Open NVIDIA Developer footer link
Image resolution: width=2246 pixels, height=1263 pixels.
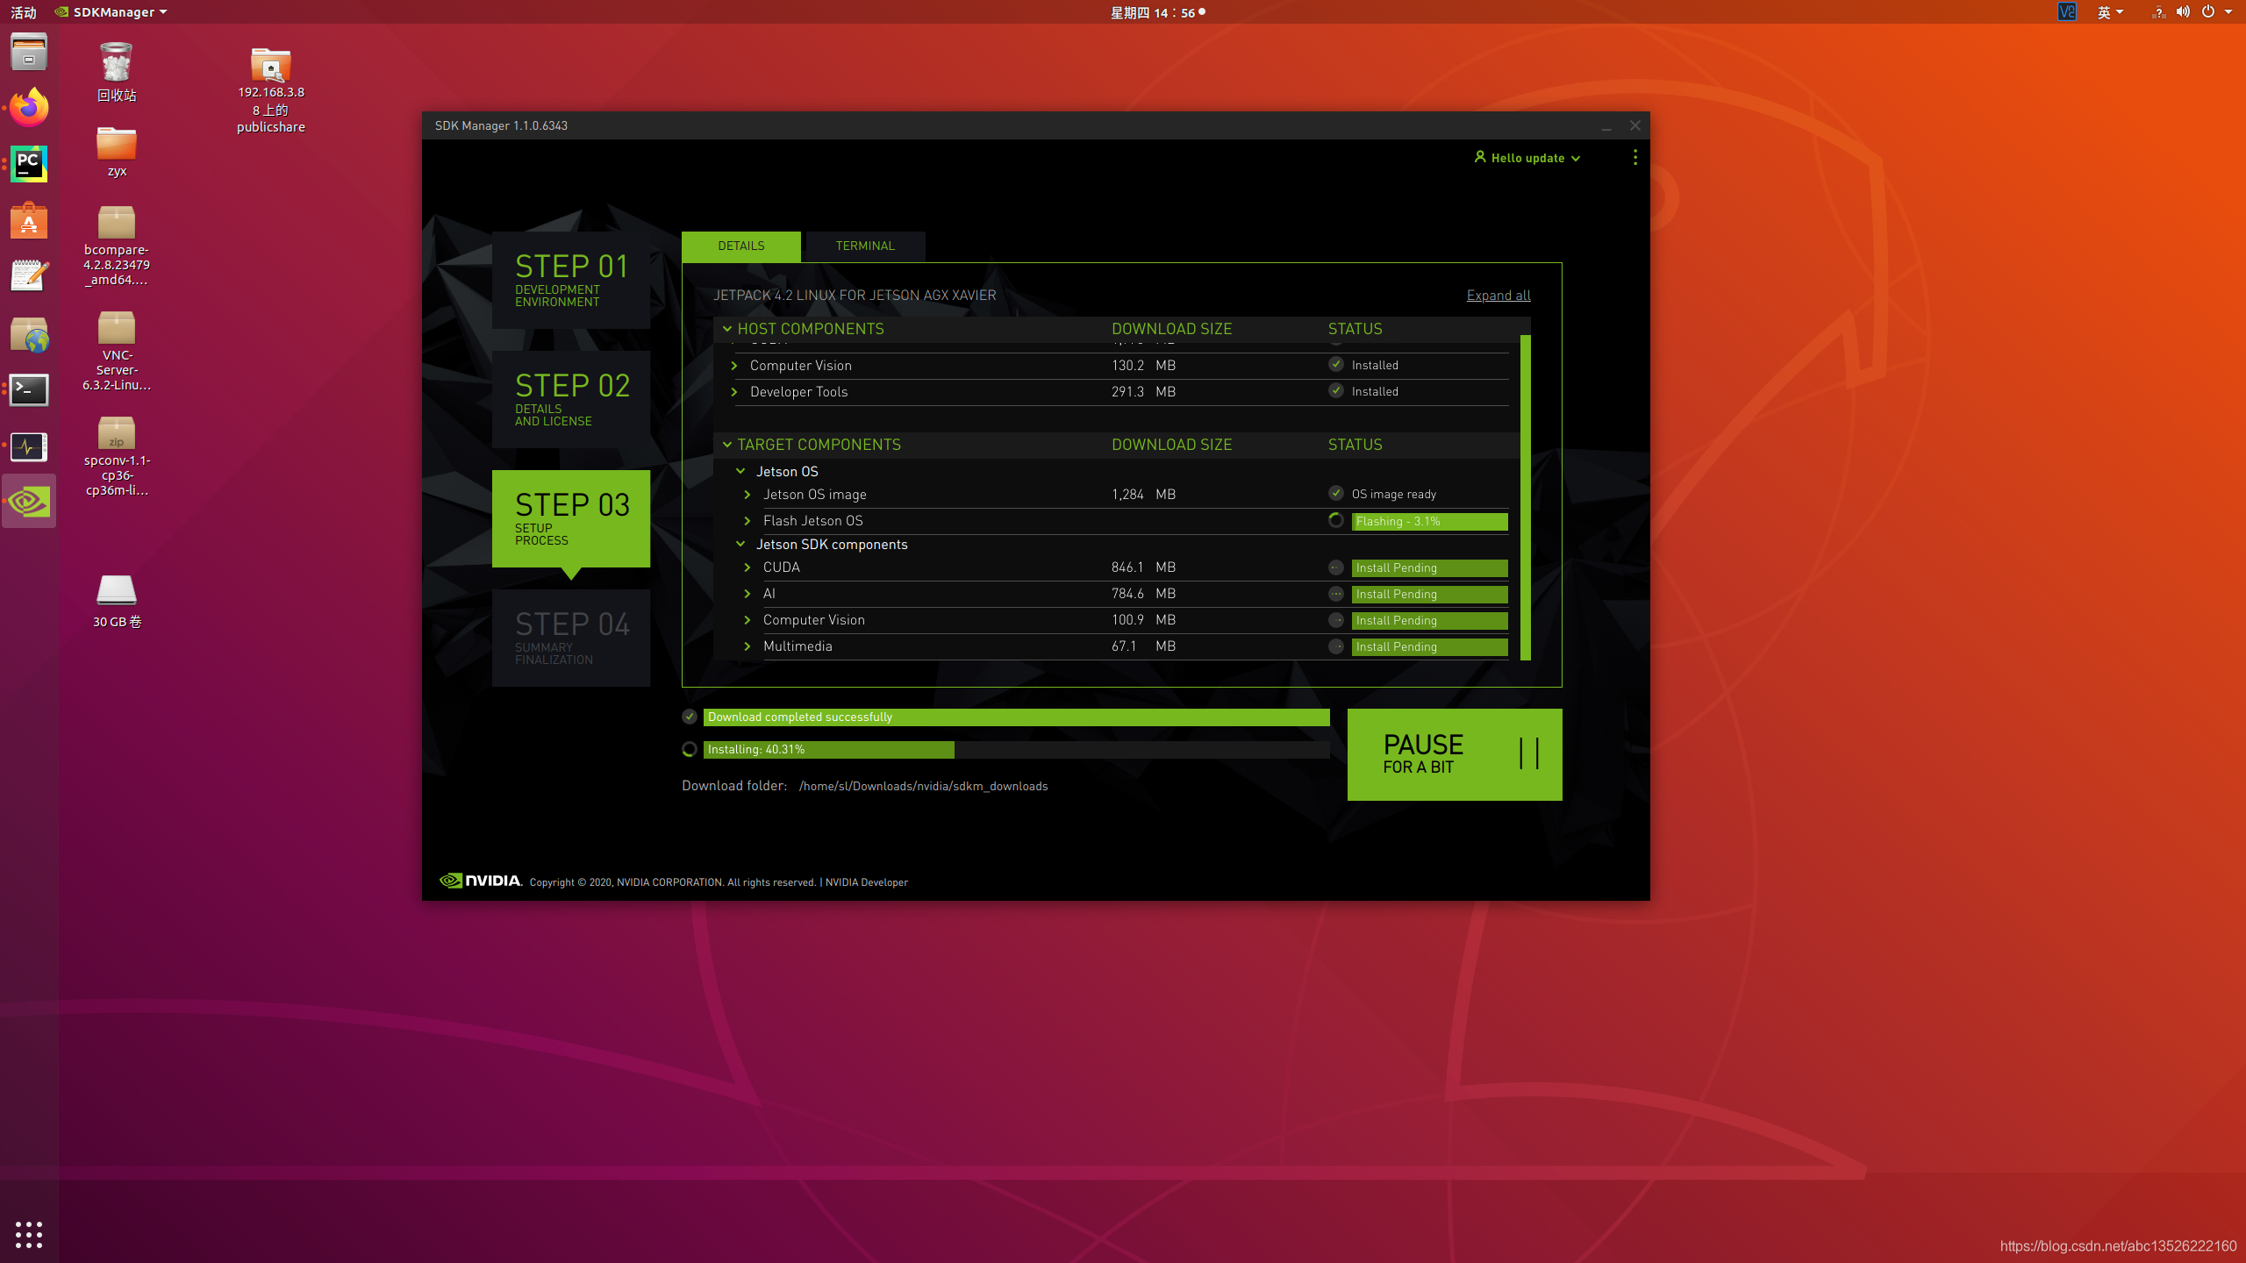point(866,882)
